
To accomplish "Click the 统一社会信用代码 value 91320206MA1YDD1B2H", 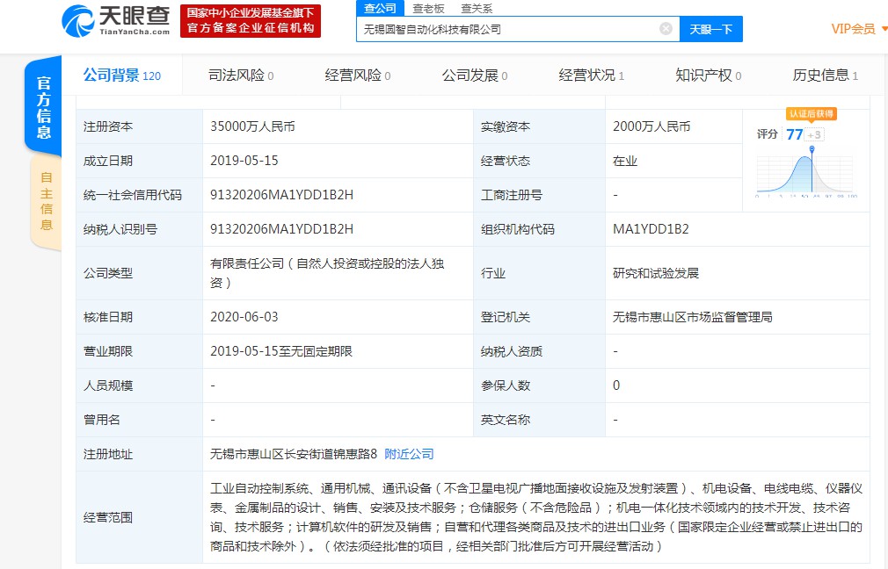I will [x=281, y=195].
